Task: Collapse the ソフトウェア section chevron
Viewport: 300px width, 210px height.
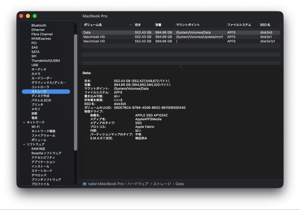Action: point(24,144)
